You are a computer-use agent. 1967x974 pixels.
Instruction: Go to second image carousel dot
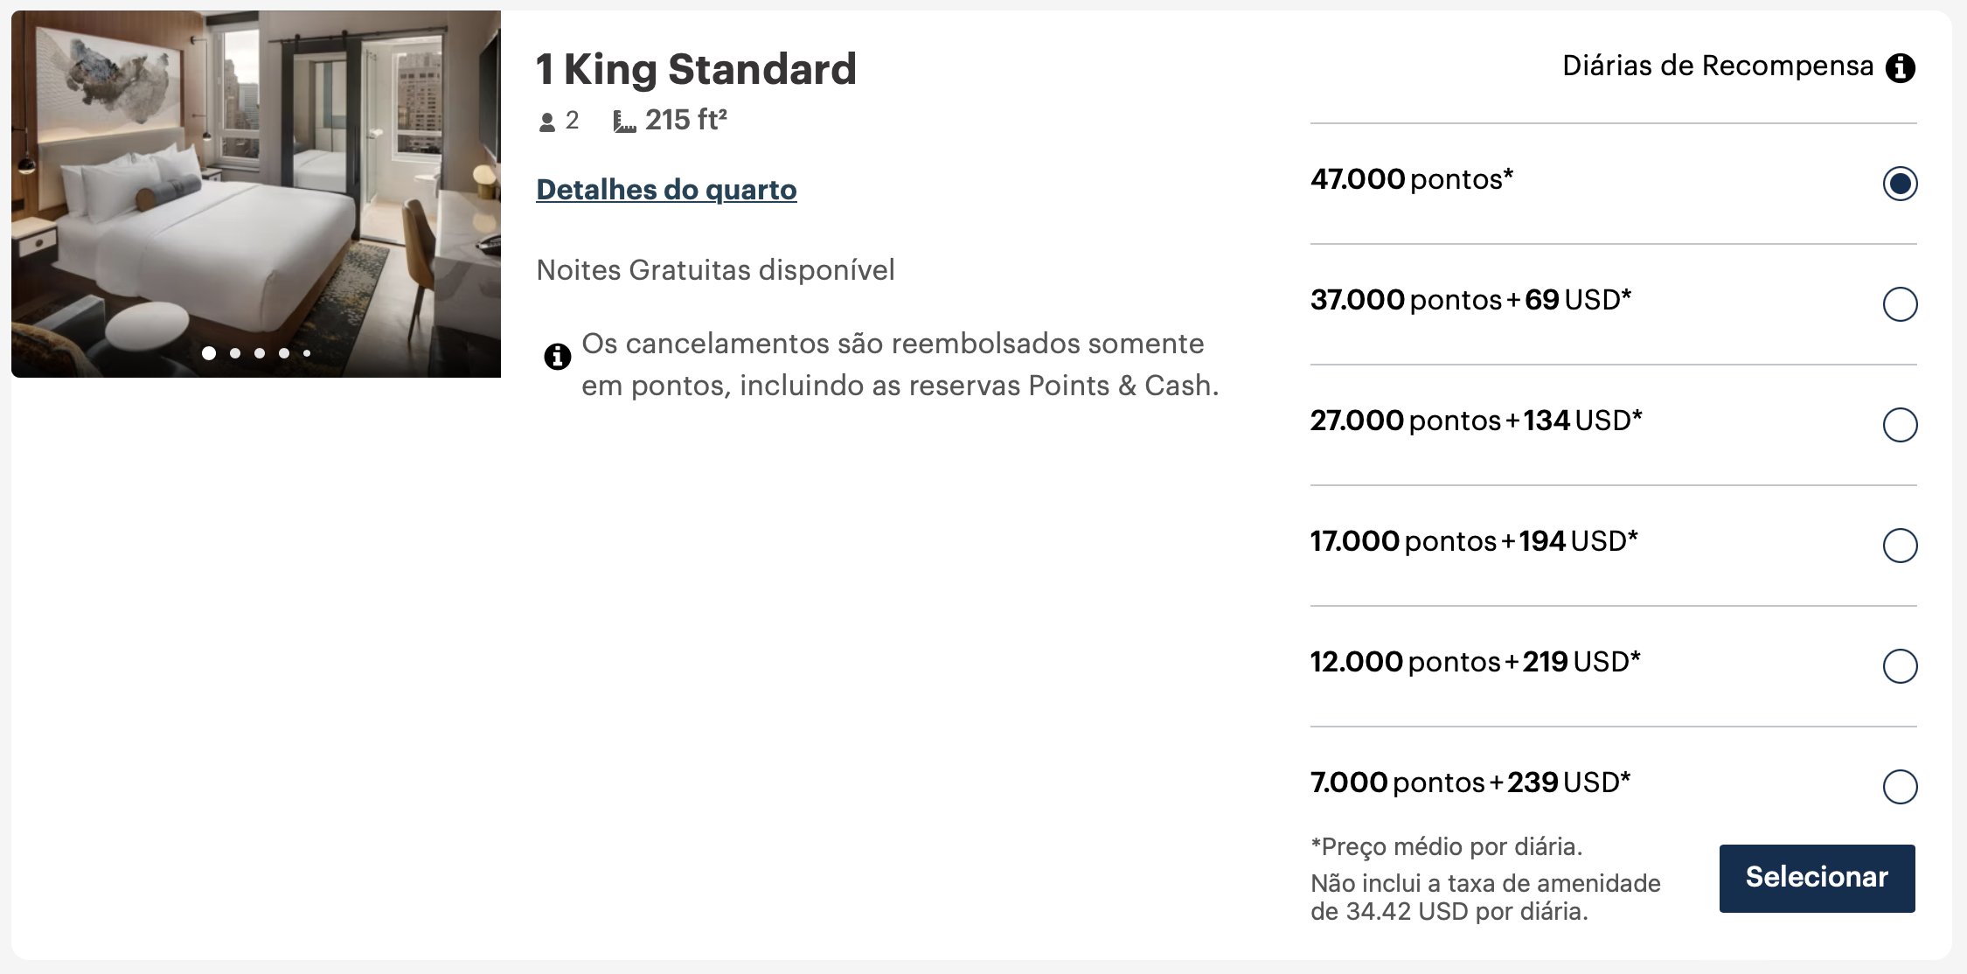(235, 353)
